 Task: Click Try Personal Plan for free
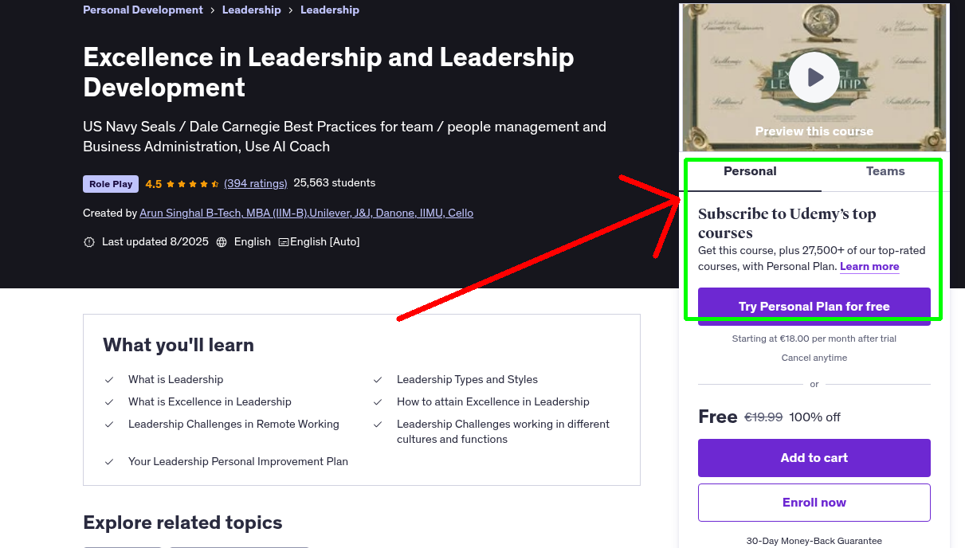click(814, 306)
